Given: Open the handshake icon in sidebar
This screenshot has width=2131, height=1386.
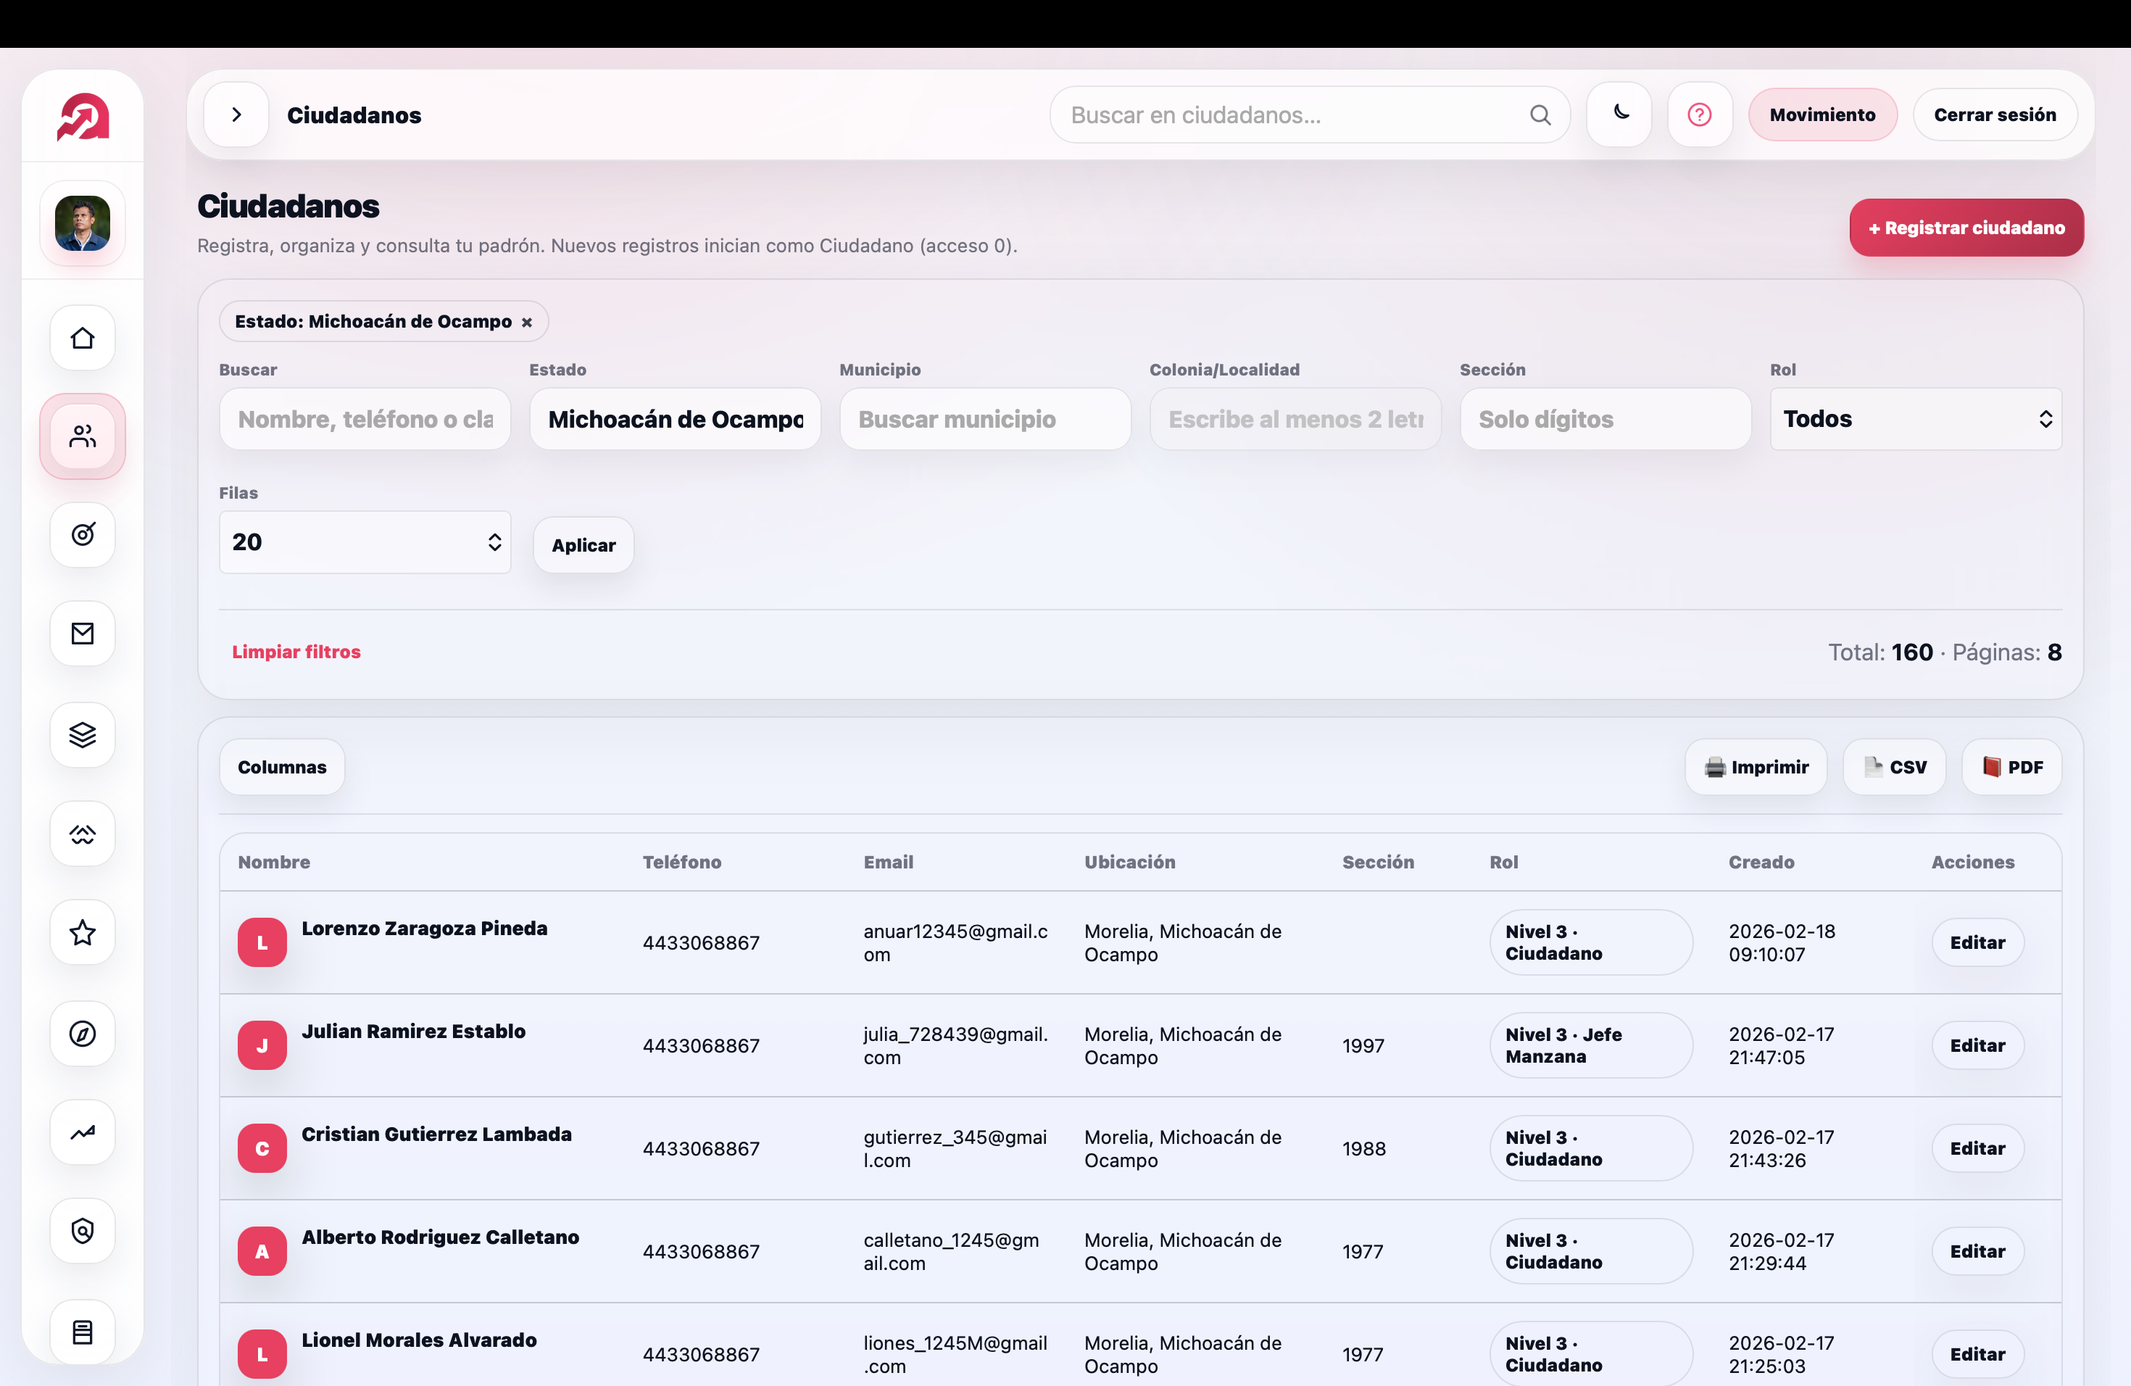Looking at the screenshot, I should [x=83, y=834].
